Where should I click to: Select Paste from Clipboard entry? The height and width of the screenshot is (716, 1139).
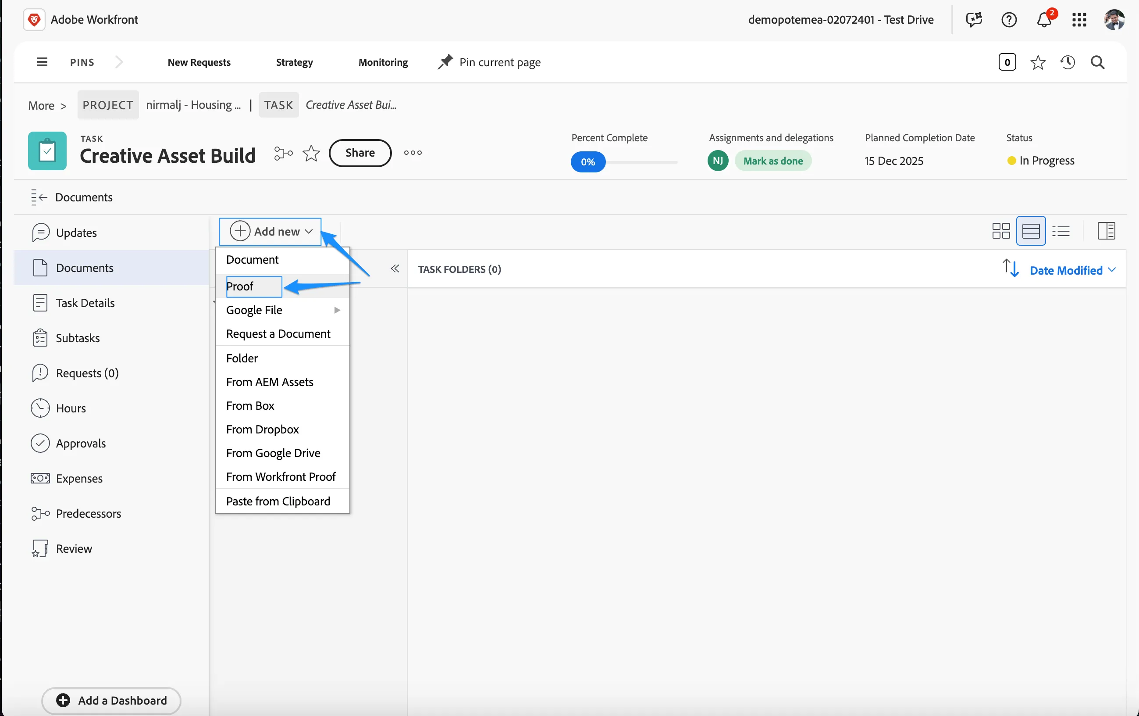click(x=283, y=501)
